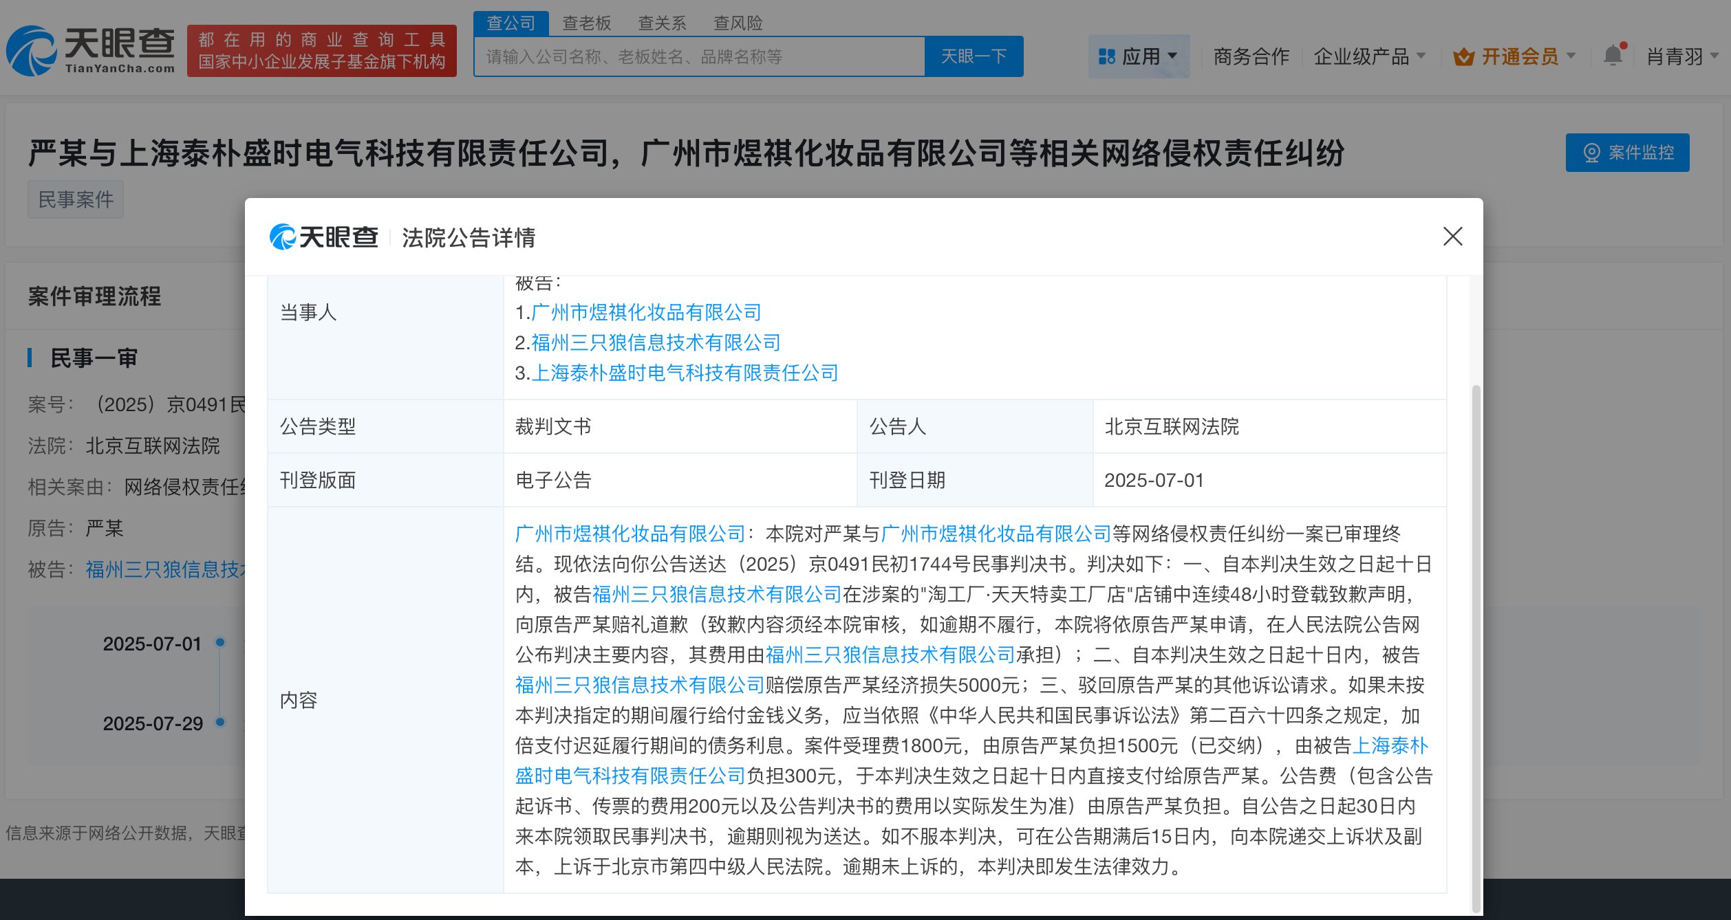Click the 商务合作 menu item
This screenshot has width=1731, height=920.
click(x=1251, y=56)
